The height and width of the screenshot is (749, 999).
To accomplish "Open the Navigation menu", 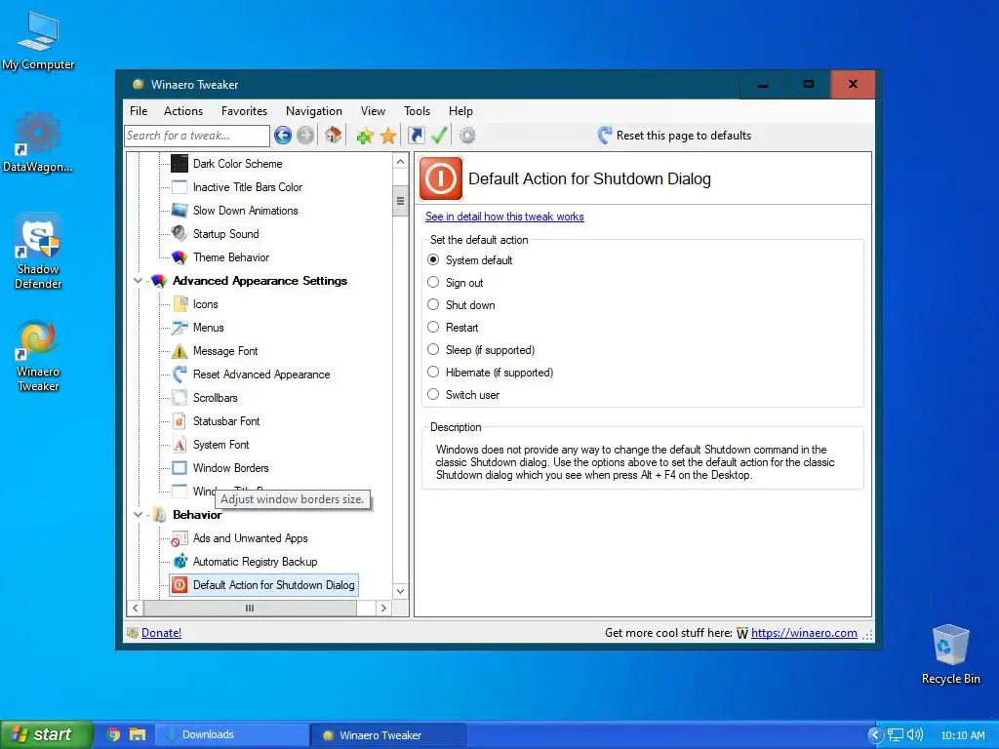I will coord(314,111).
